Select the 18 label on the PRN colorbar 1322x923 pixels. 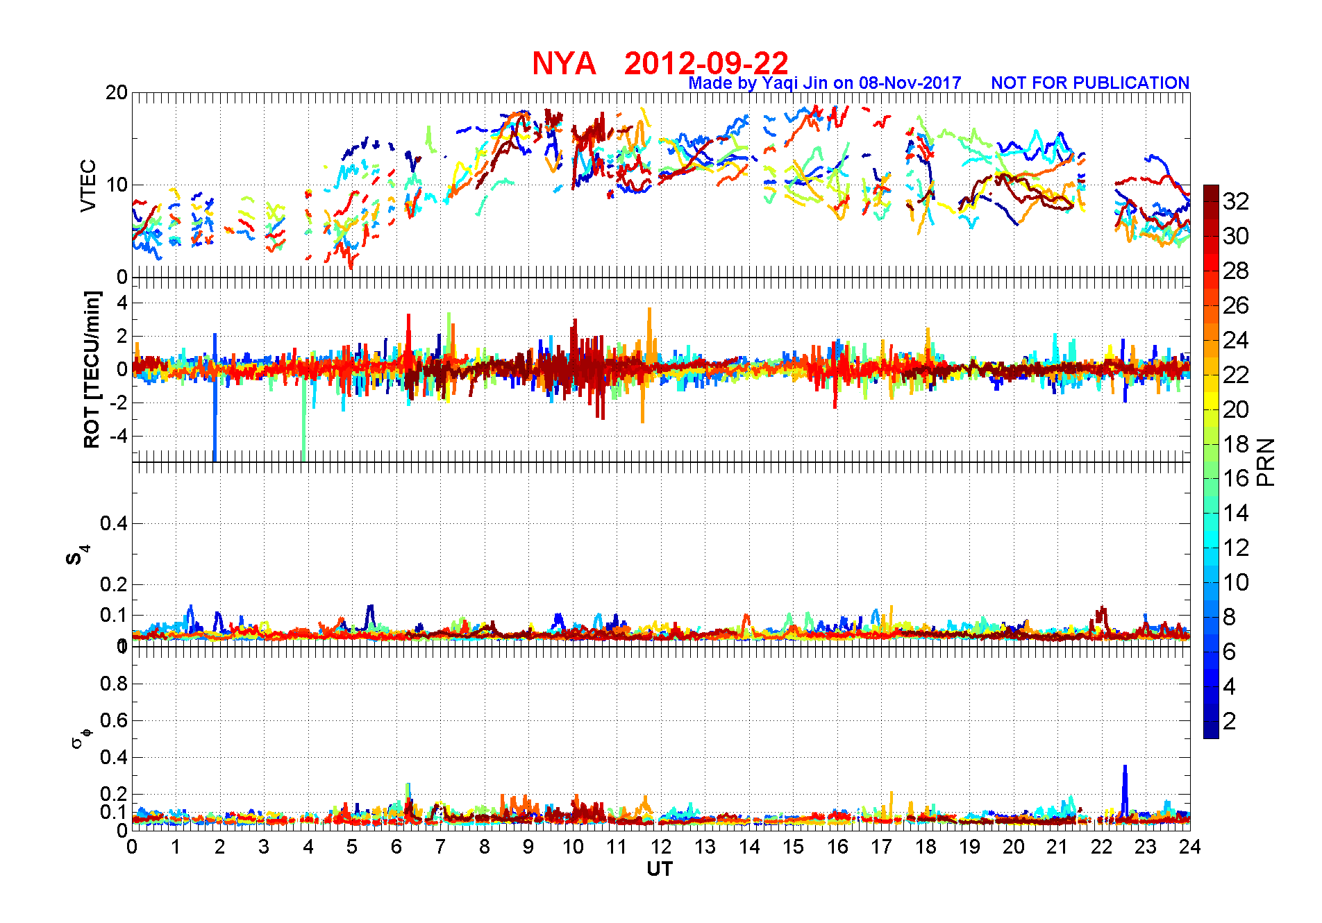coord(1236,444)
